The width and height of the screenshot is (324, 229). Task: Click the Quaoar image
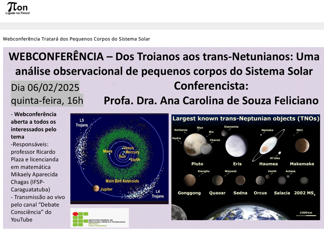(217, 180)
